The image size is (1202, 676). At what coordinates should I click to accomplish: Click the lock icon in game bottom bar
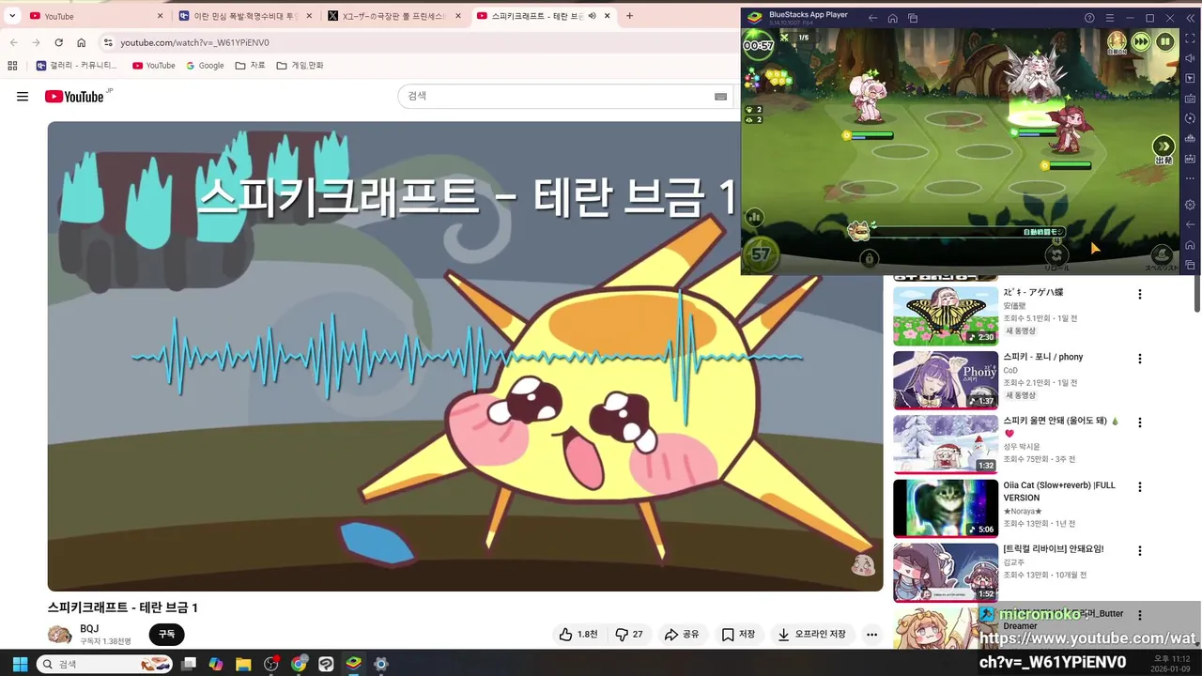(x=869, y=258)
